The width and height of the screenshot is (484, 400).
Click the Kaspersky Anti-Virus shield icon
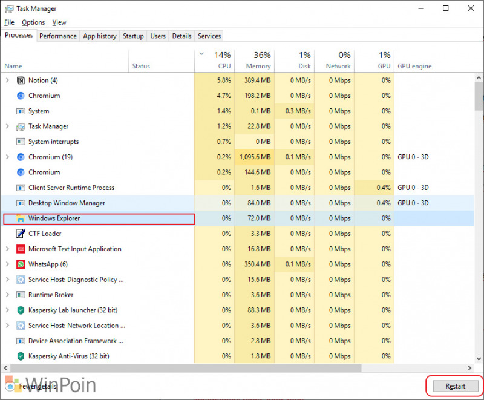tap(21, 356)
